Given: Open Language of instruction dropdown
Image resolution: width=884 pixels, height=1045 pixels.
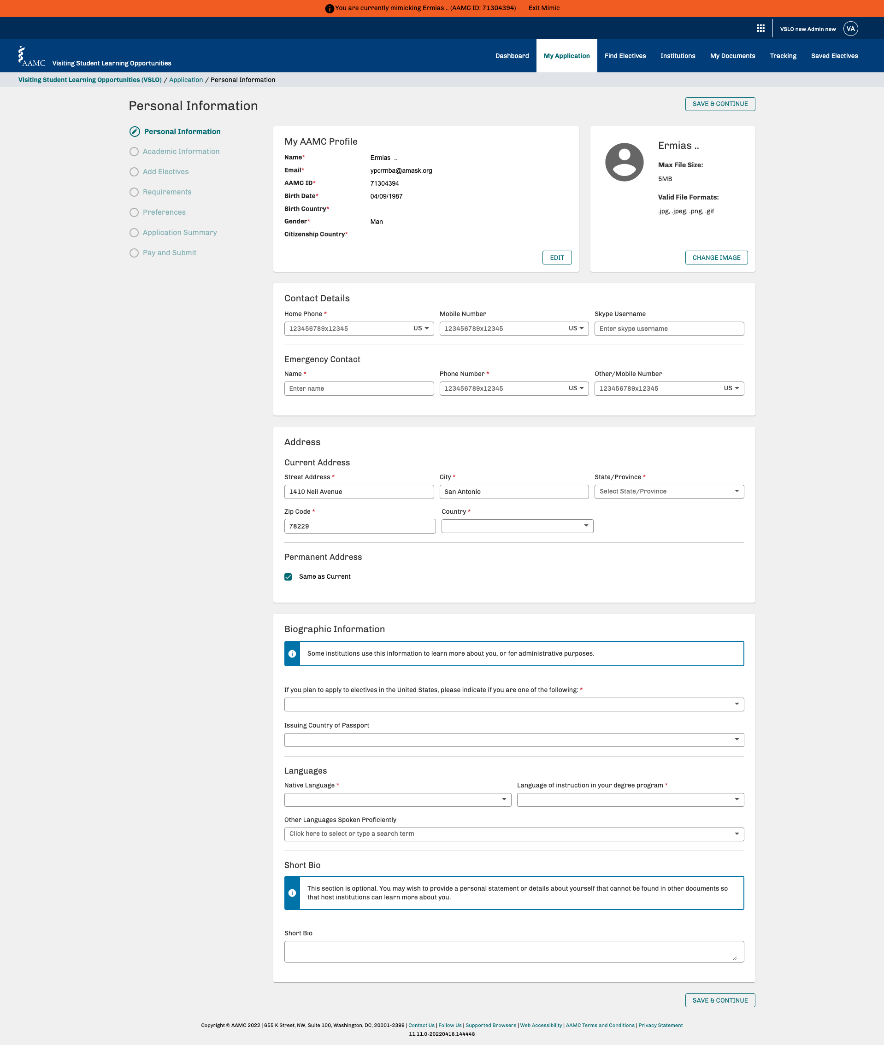Looking at the screenshot, I should [x=631, y=800].
